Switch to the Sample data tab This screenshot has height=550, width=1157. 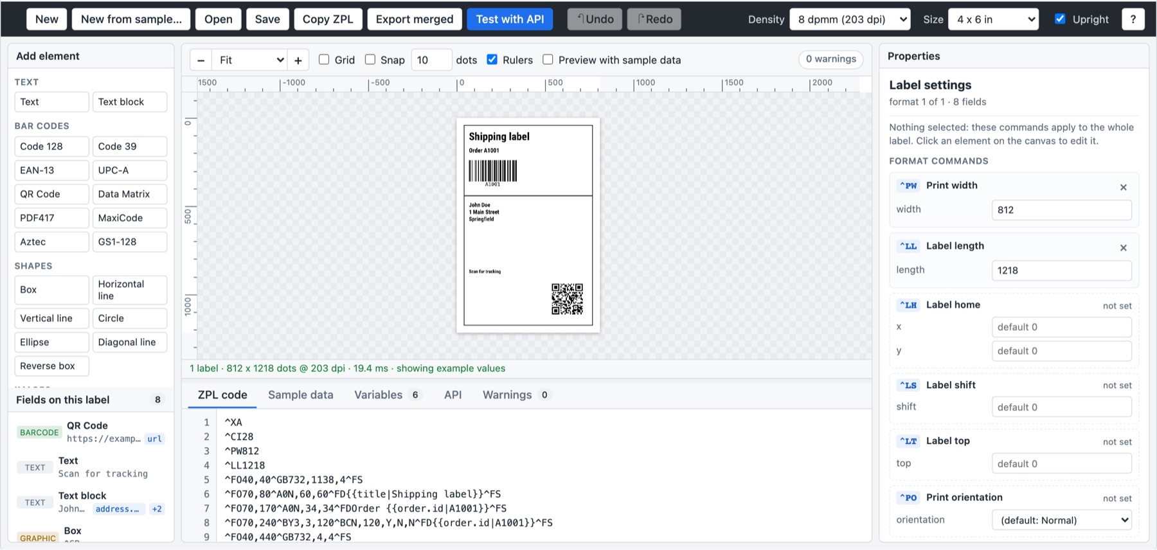tap(301, 395)
